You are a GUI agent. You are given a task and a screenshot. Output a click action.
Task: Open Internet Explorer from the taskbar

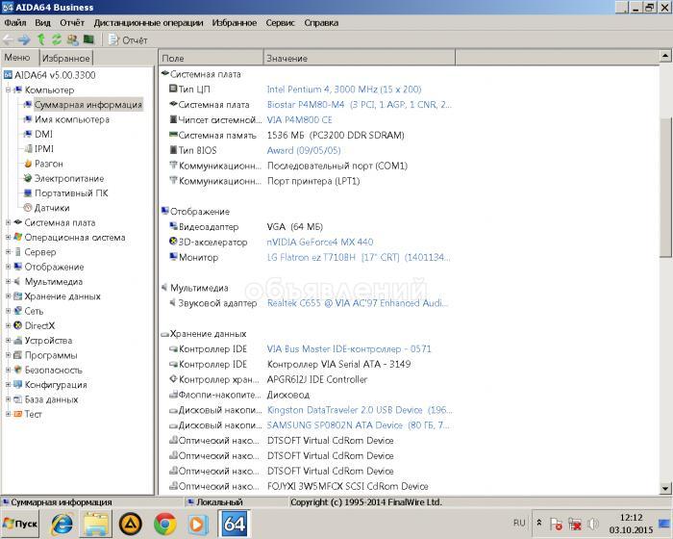[62, 524]
